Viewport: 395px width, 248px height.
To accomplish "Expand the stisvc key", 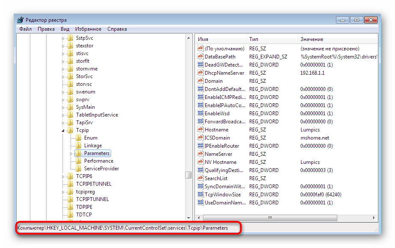I will pyautogui.click(x=63, y=54).
